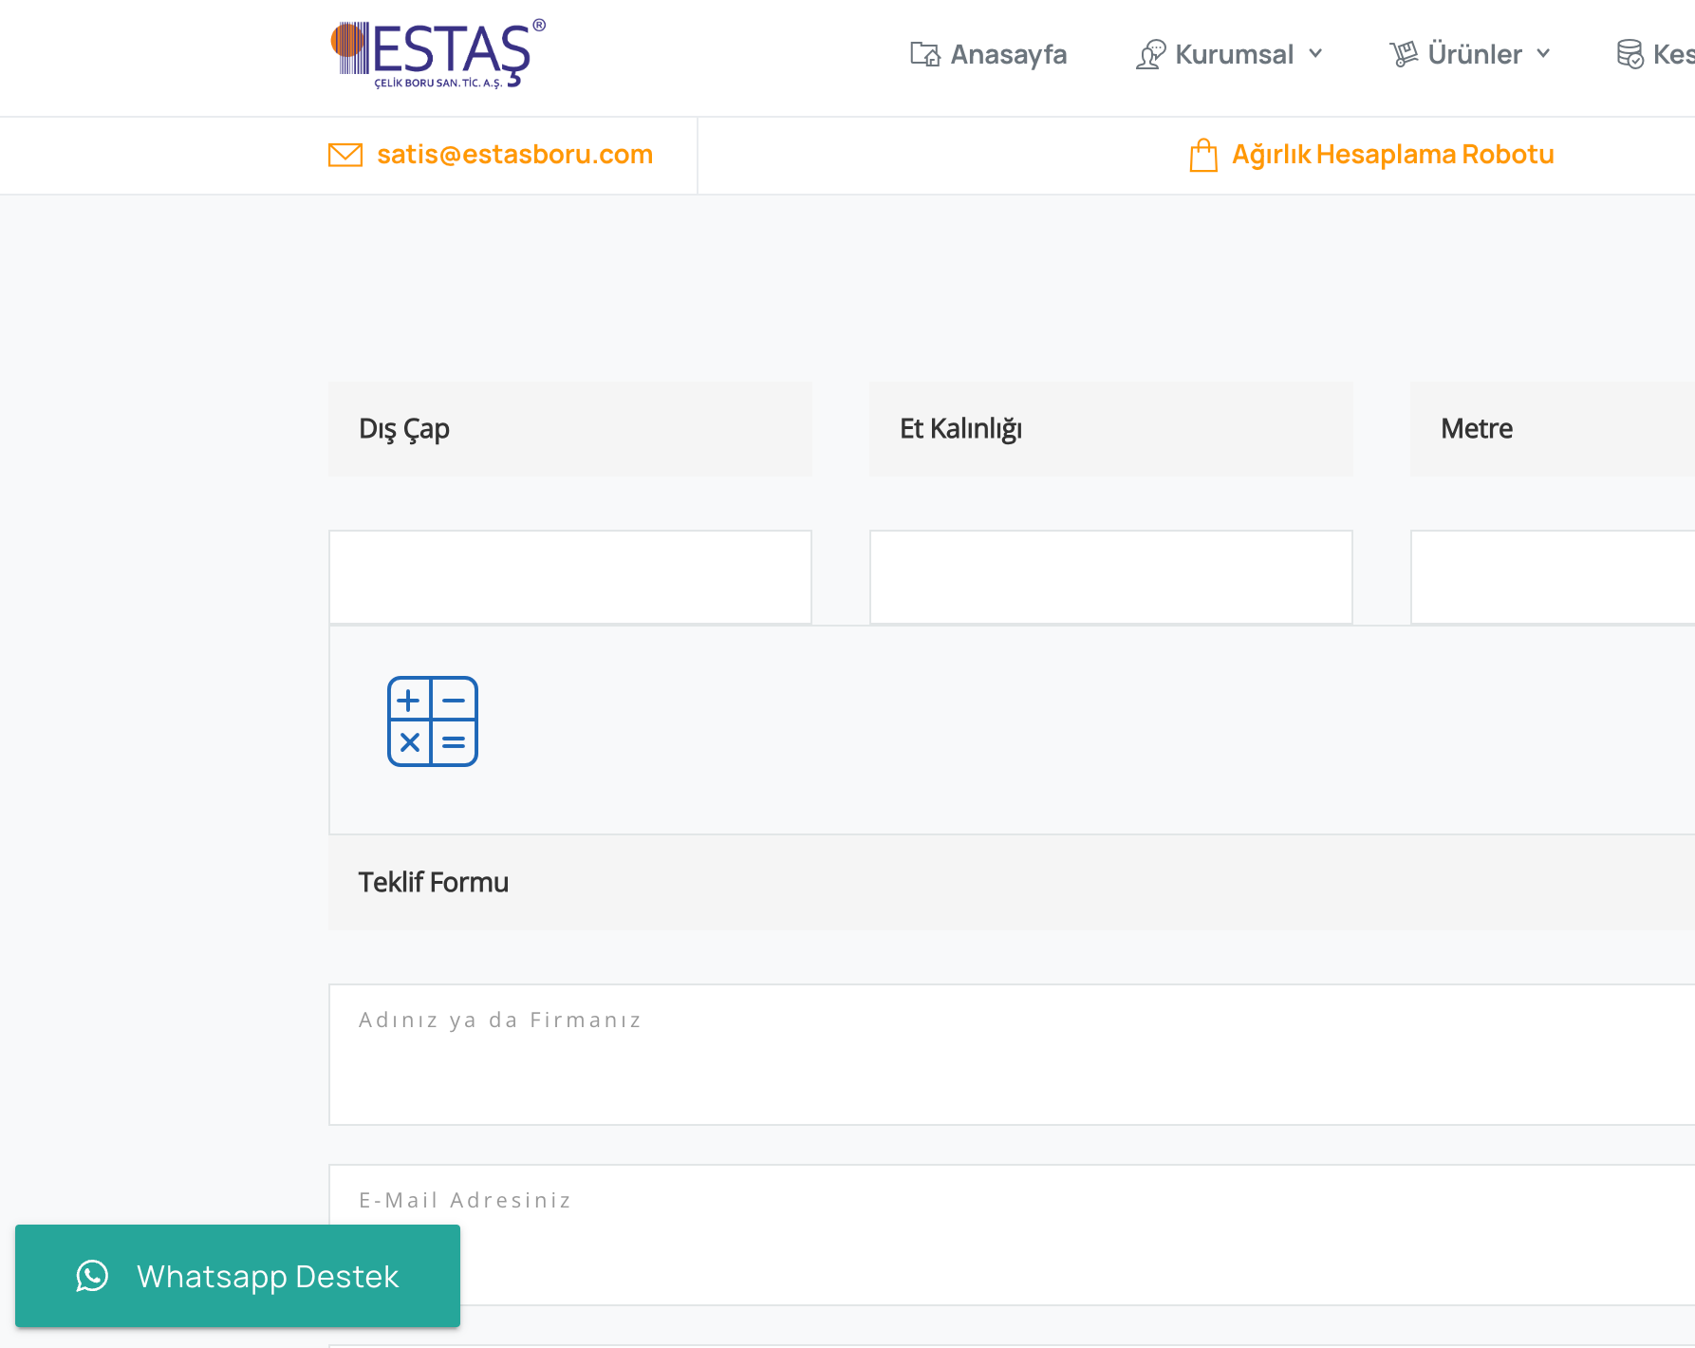Click the Kurumsal head icon
Screen dimensions: 1695x1348
[1150, 54]
